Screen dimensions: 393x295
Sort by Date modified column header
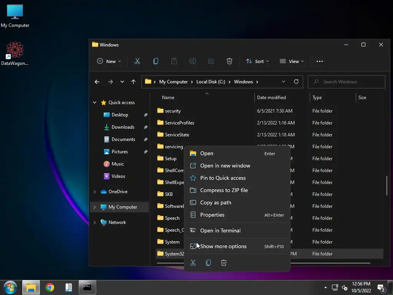tap(271, 97)
